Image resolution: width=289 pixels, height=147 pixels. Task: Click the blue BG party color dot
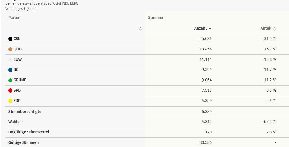(x=10, y=70)
